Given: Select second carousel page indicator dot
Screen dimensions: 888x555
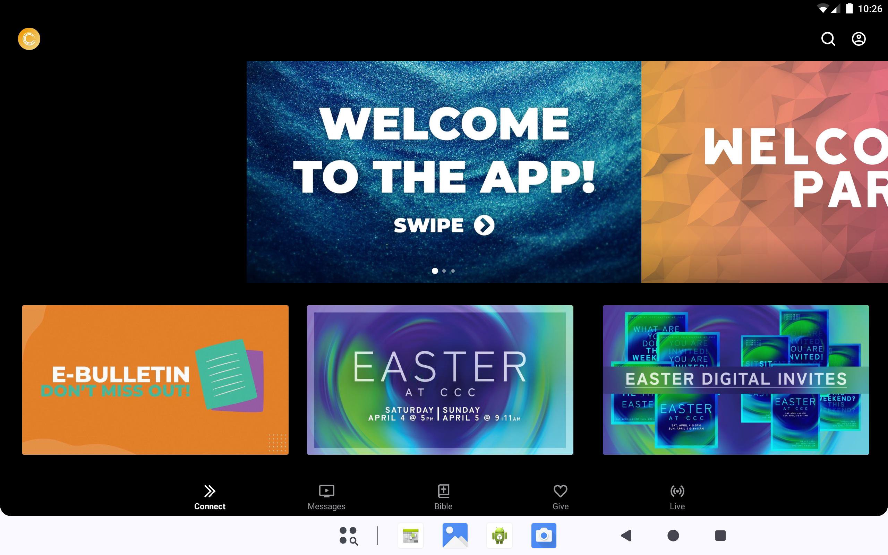Looking at the screenshot, I should point(444,271).
